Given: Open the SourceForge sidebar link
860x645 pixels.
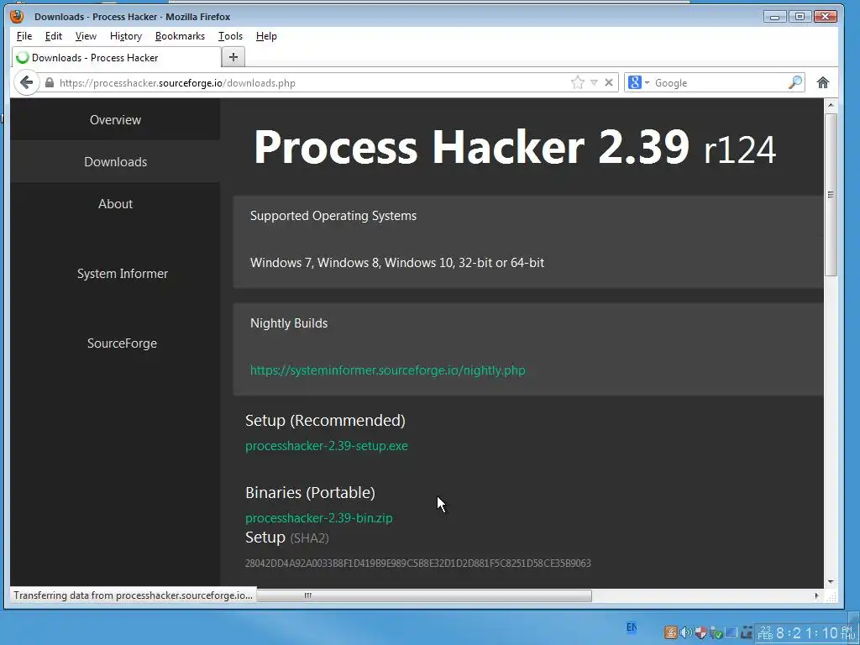Looking at the screenshot, I should [122, 343].
